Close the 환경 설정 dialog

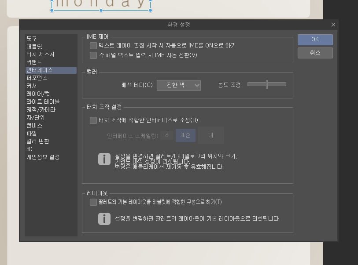tap(333, 25)
